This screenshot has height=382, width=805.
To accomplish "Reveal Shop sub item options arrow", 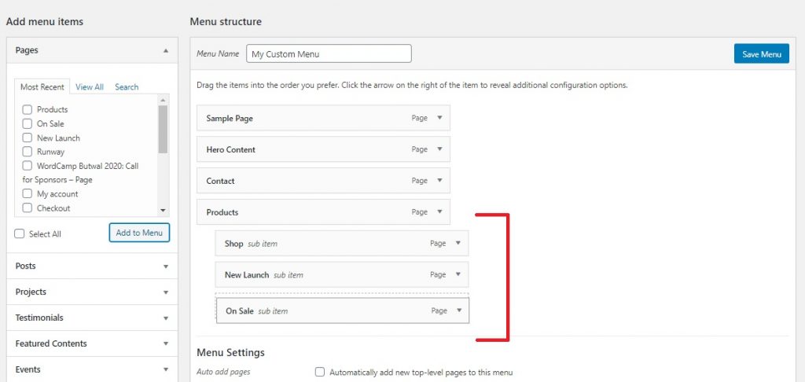I will 458,243.
